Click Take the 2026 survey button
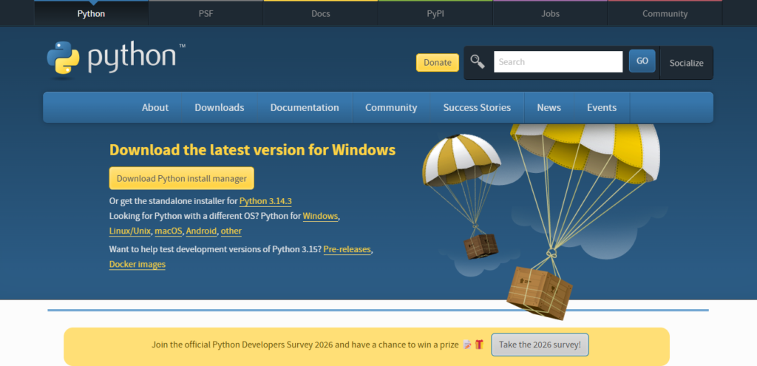 pyautogui.click(x=540, y=345)
